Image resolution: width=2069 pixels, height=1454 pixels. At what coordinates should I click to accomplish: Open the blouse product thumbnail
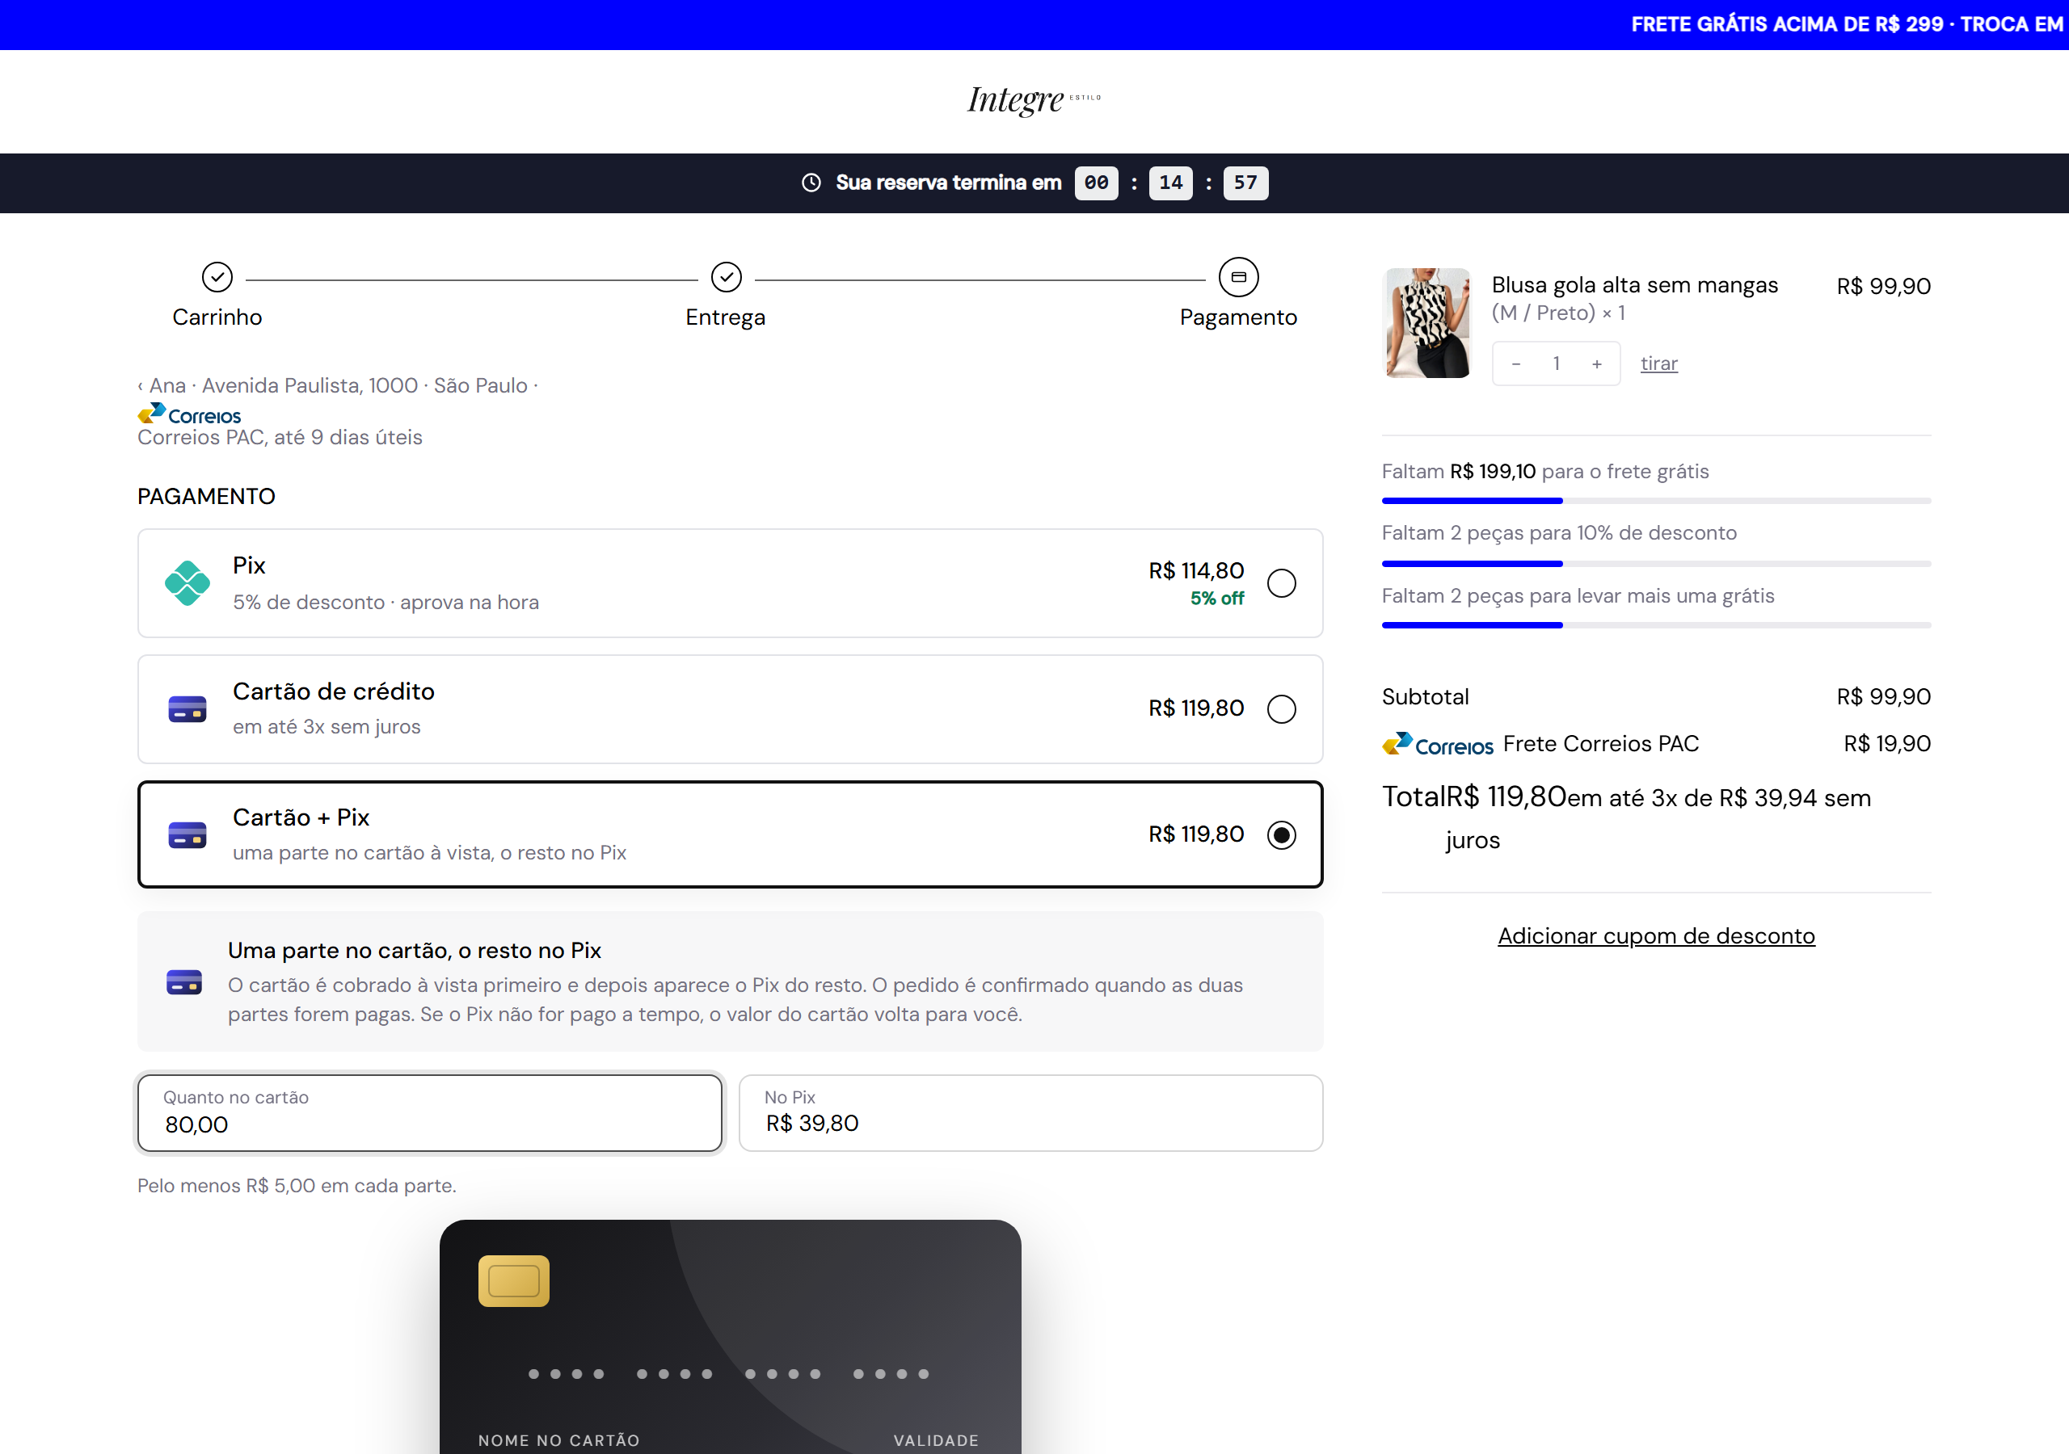1427,322
